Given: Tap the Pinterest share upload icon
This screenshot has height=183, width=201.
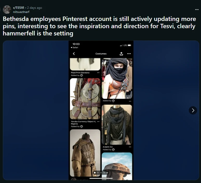Looking at the screenshot, I should [x=121, y=54].
